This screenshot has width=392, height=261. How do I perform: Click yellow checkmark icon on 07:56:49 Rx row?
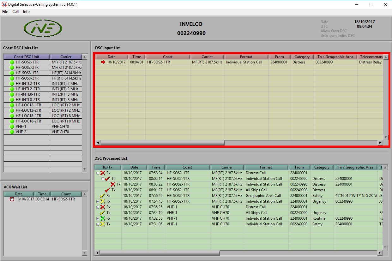(103, 196)
